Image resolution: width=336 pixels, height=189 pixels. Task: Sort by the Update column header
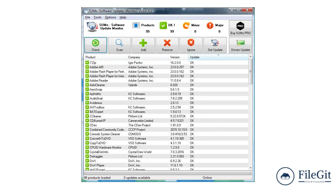pos(218,57)
